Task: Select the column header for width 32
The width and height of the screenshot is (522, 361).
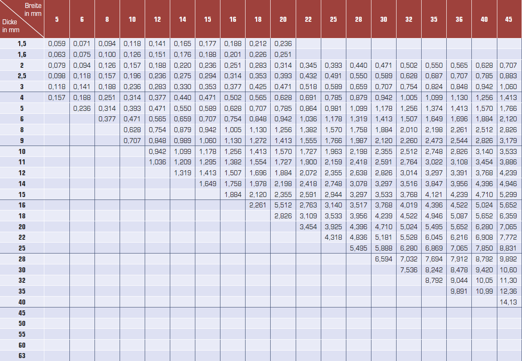Action: click(409, 19)
